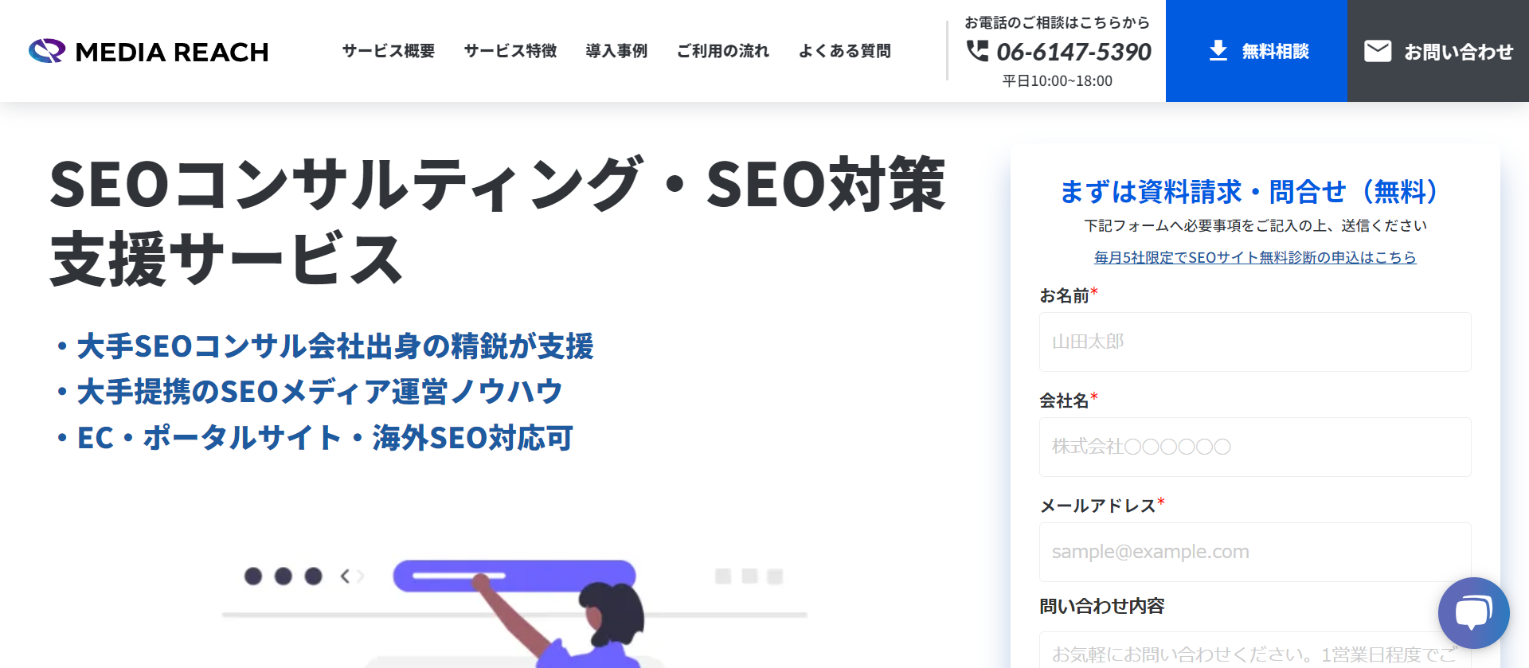Click the download arrow icon on 無料相談
This screenshot has width=1529, height=668.
pyautogui.click(x=1218, y=51)
